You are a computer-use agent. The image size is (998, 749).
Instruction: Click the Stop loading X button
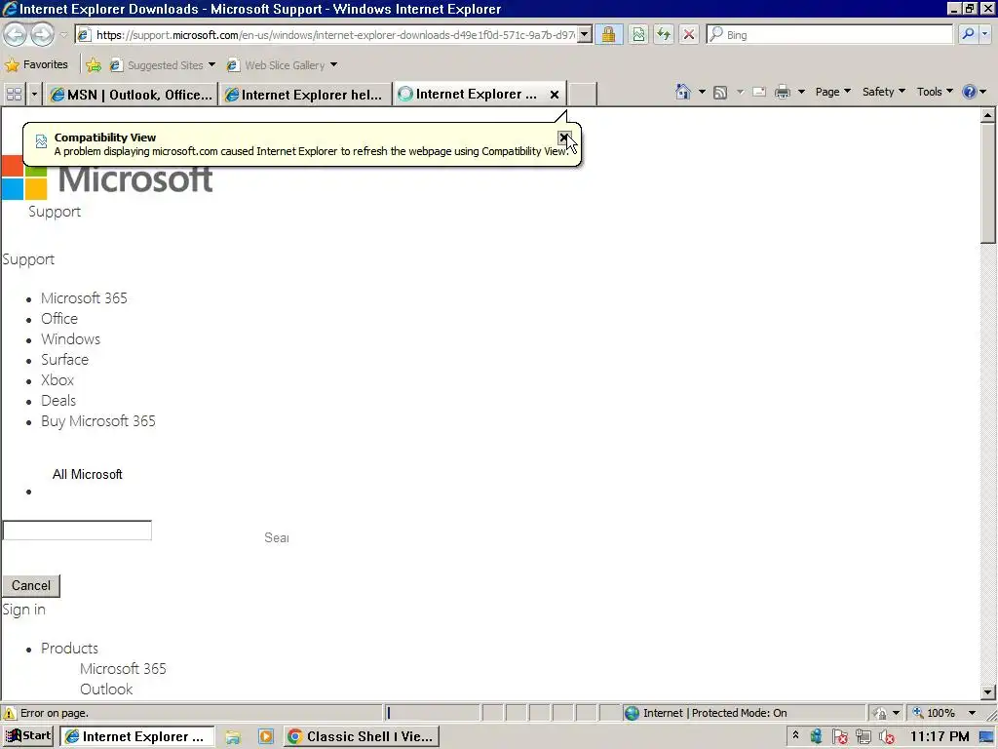(x=689, y=35)
